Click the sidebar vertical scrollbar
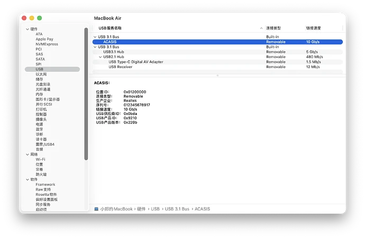The height and width of the screenshot is (238, 365). 86,94
